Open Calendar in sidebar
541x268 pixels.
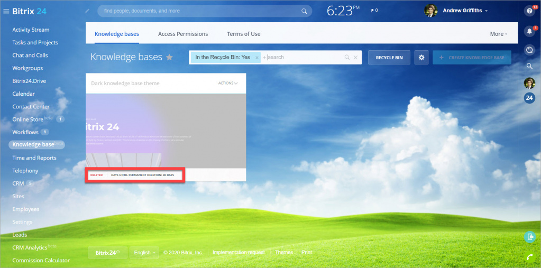pos(23,94)
